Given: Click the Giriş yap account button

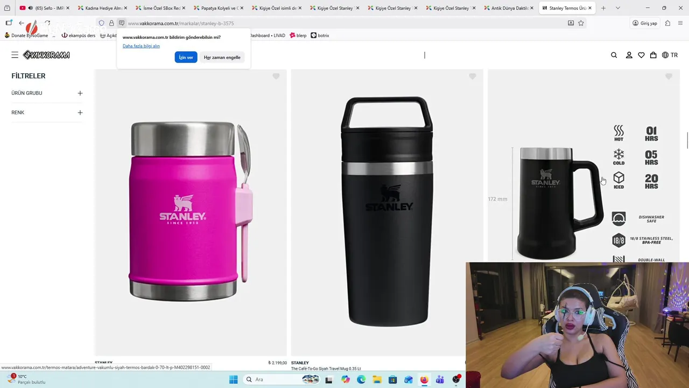Looking at the screenshot, I should [x=645, y=23].
